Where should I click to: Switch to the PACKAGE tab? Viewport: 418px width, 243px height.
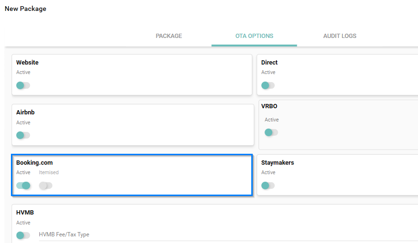tap(169, 36)
